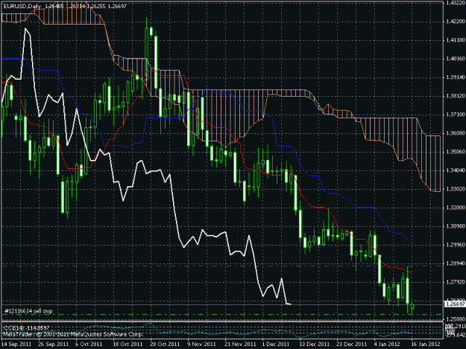Click the 1.41180 price axis label
This screenshot has width=466, height=349.
click(x=455, y=40)
